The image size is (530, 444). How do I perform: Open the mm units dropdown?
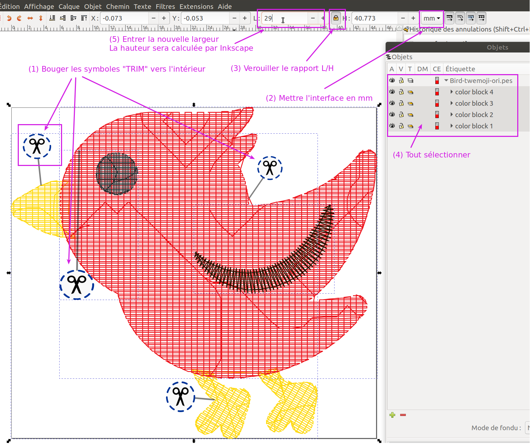pos(431,18)
